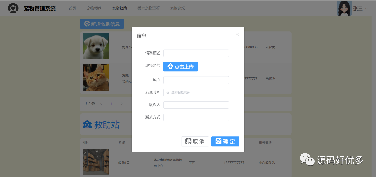376x177 pixels.
Task: Click the 相关描述 column header
Action: 265,142
